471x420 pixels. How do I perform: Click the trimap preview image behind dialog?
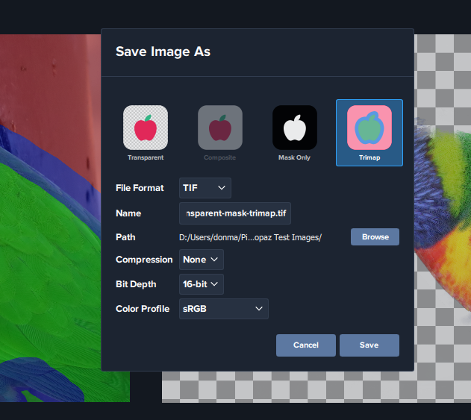click(50, 218)
